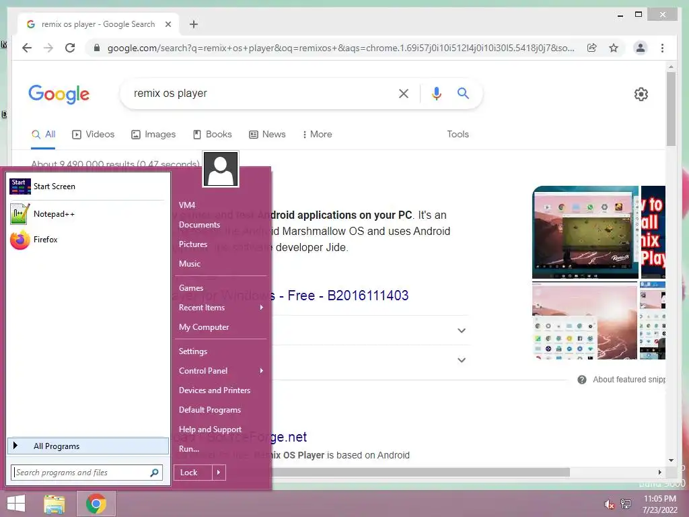This screenshot has width=689, height=517.
Task: Open the Chrome profile avatar
Action: (641, 48)
